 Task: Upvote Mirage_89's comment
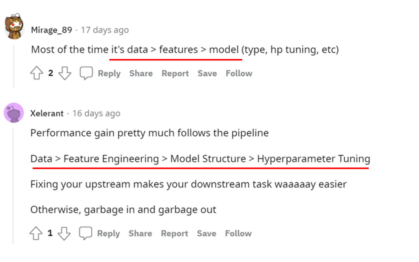(x=36, y=73)
